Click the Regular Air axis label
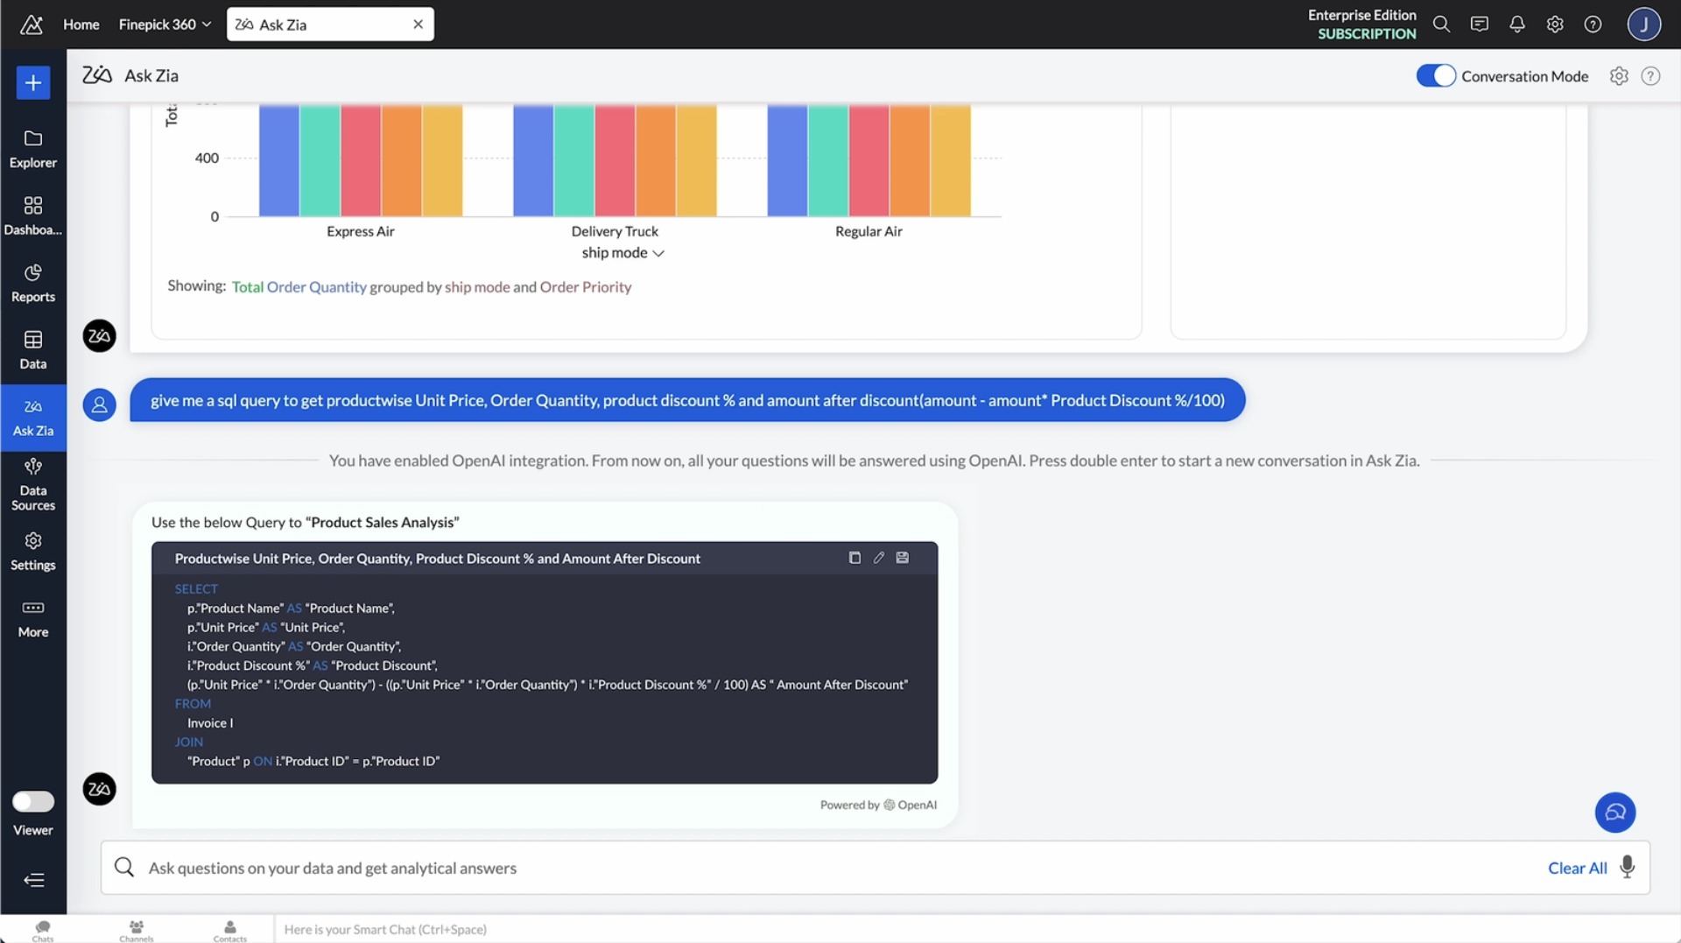The image size is (1681, 943). tap(869, 231)
